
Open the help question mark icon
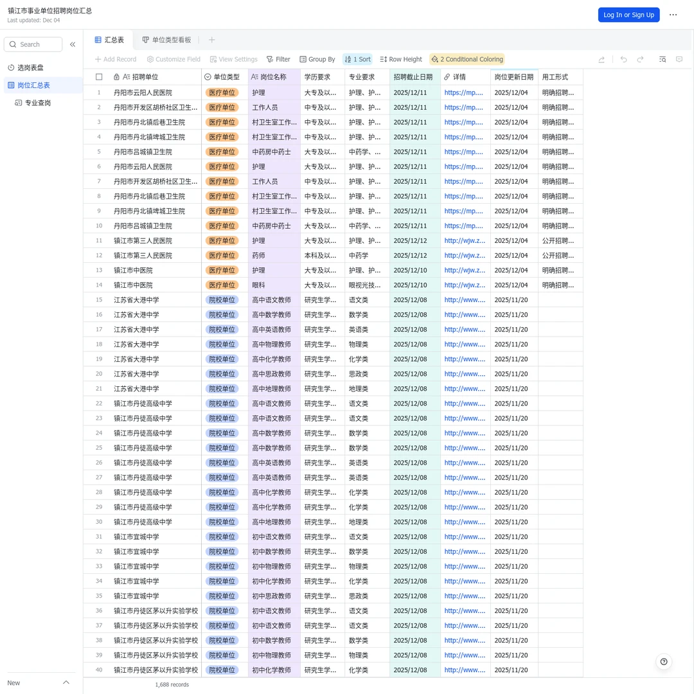663,662
